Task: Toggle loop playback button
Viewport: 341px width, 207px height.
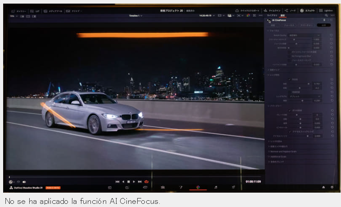Action: pyautogui.click(x=146, y=181)
